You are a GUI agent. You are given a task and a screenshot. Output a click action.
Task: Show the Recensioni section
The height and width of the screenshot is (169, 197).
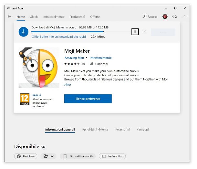[x=122, y=130]
